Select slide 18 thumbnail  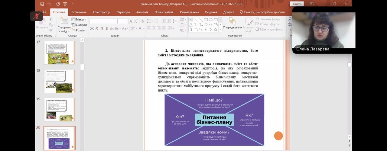(x=59, y=81)
